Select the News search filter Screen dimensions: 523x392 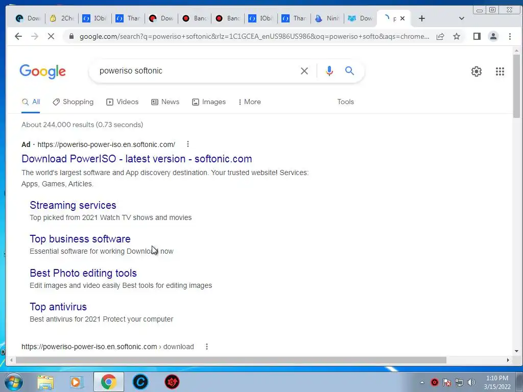[165, 102]
